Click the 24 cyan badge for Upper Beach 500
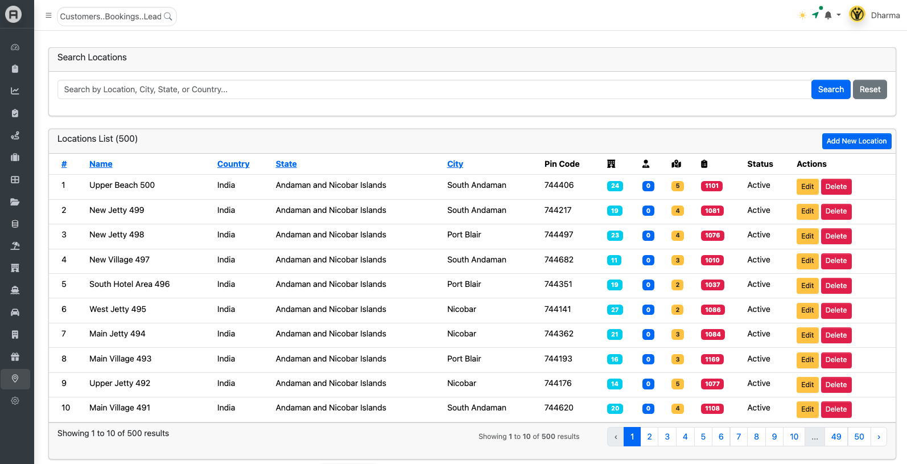Screen dimensions: 907x464 (x=615, y=186)
